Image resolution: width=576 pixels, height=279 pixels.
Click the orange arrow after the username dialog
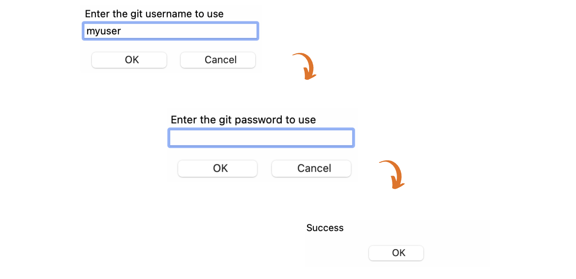tap(306, 66)
